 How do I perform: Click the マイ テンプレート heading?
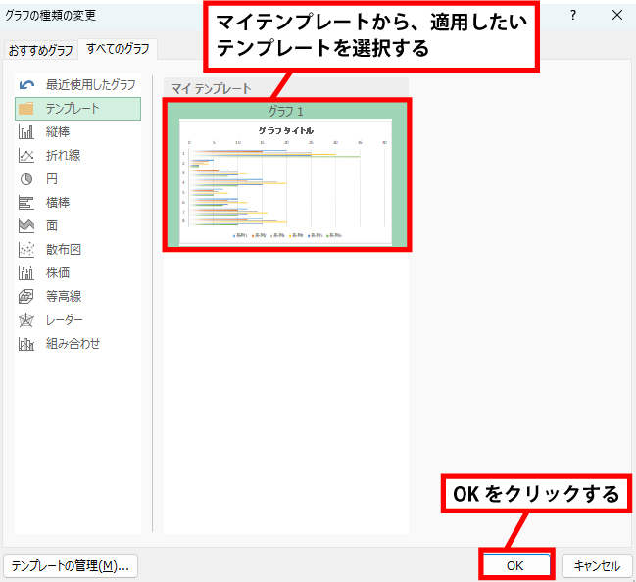click(x=212, y=88)
